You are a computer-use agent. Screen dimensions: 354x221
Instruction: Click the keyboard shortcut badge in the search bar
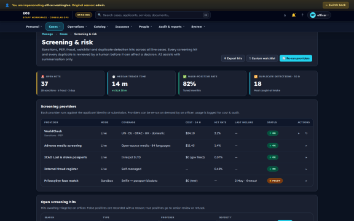tap(206, 15)
